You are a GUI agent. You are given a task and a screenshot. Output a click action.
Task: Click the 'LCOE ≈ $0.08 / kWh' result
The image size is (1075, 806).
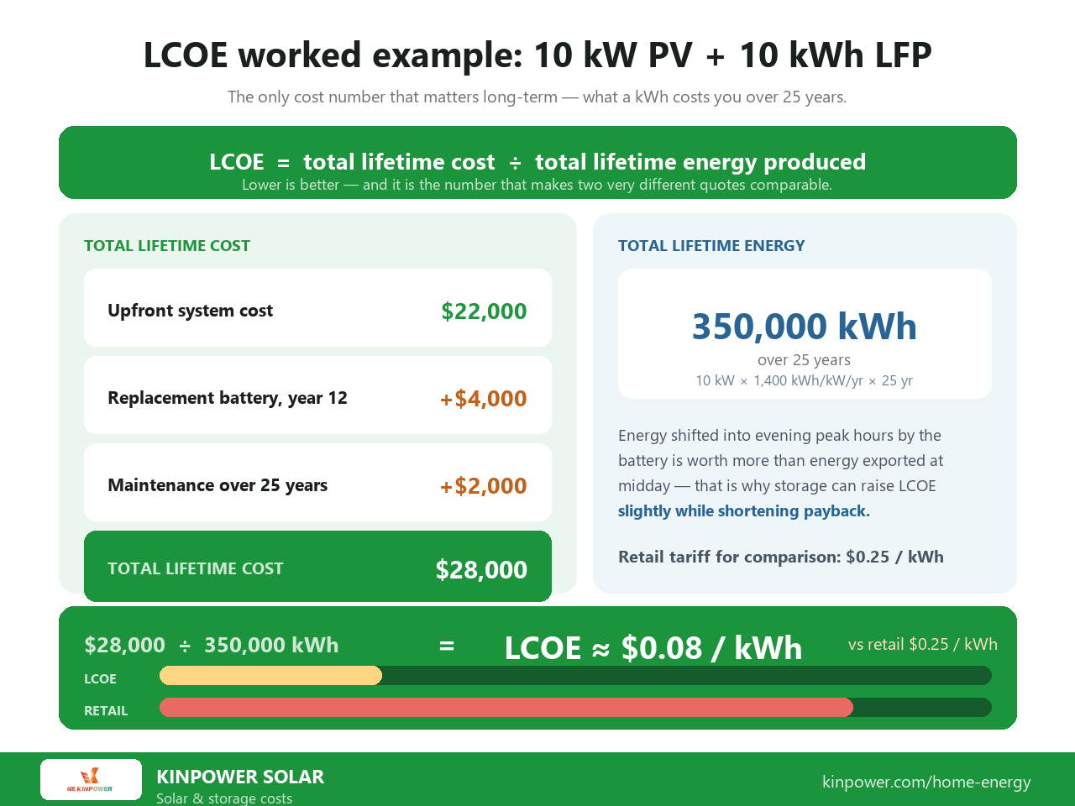[x=653, y=648]
